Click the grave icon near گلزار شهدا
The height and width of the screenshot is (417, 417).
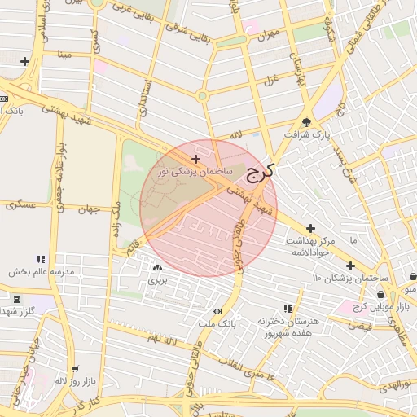[16, 300]
